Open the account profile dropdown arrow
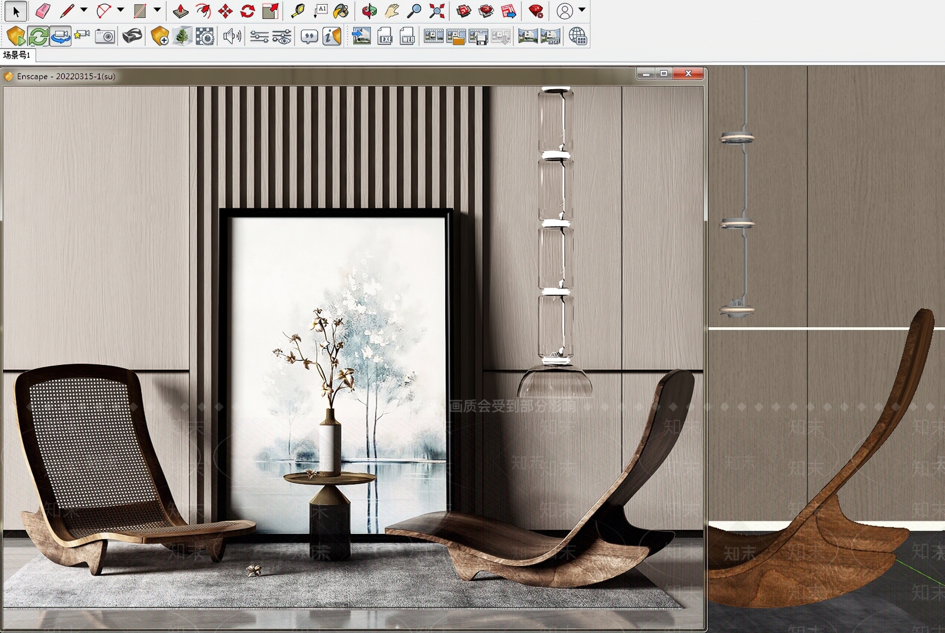The height and width of the screenshot is (633, 945). coord(582,10)
